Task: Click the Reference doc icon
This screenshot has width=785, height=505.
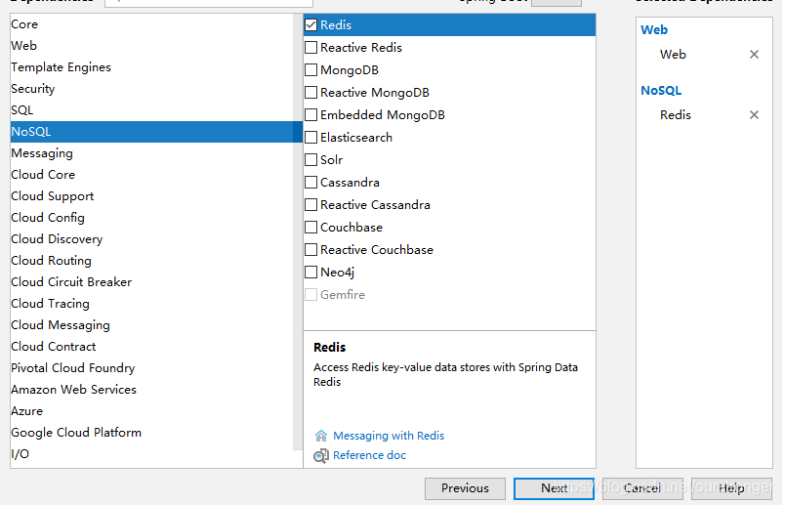Action: [321, 456]
